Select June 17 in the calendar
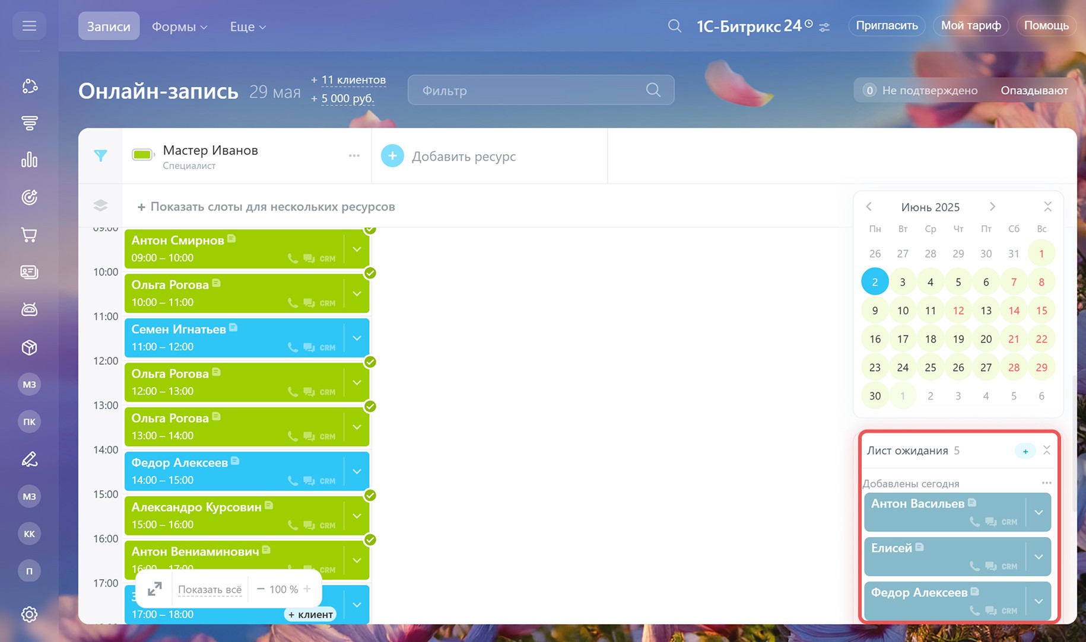 point(903,339)
